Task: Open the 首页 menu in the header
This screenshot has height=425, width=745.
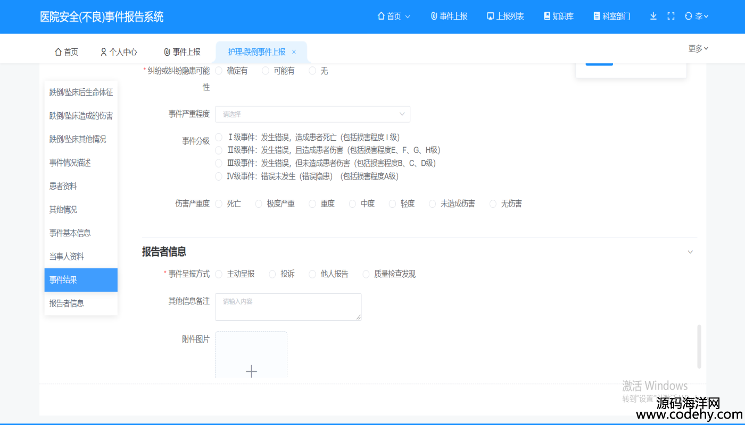Action: pos(394,16)
